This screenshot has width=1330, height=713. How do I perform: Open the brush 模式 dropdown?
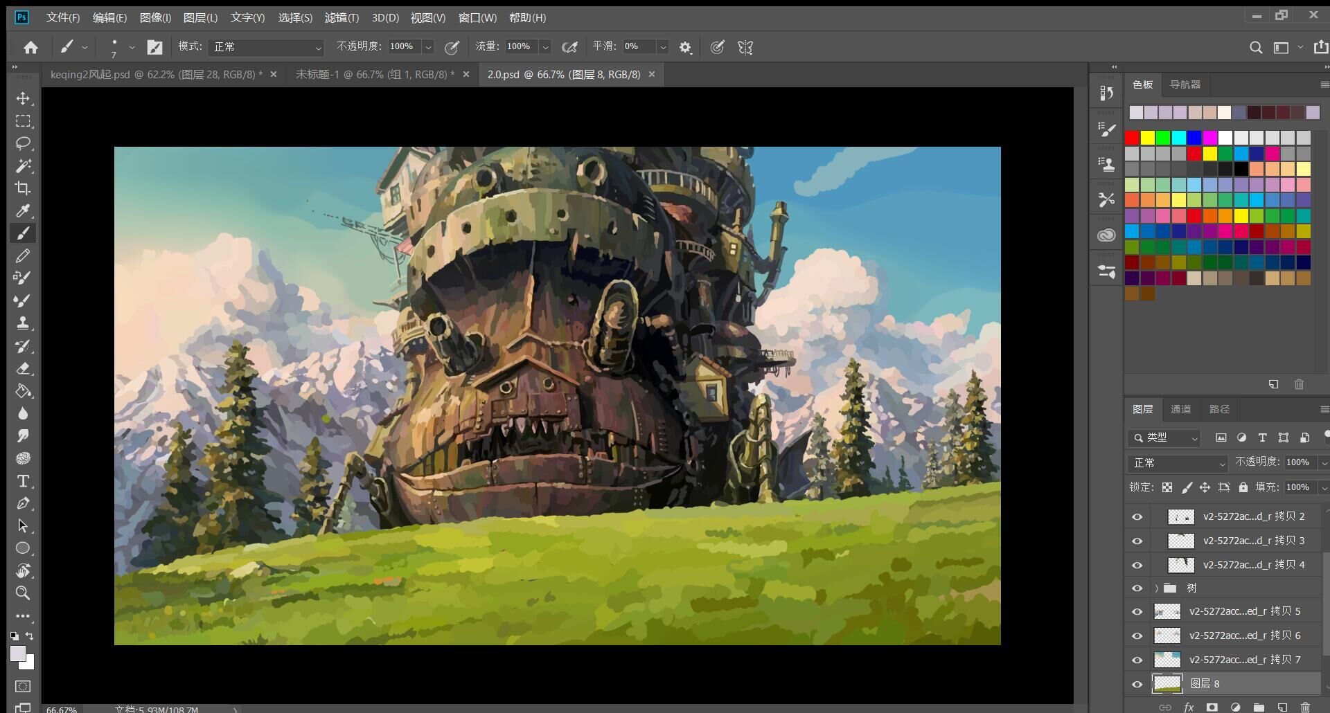[x=267, y=47]
